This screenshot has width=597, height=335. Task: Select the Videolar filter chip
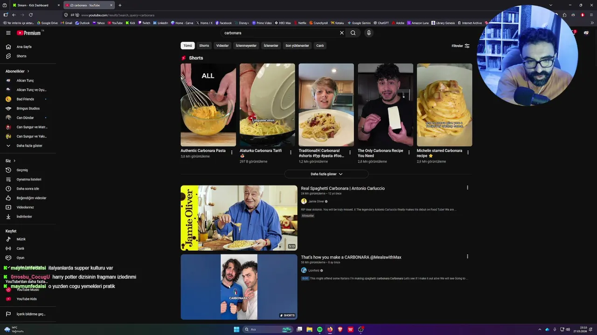[222, 46]
